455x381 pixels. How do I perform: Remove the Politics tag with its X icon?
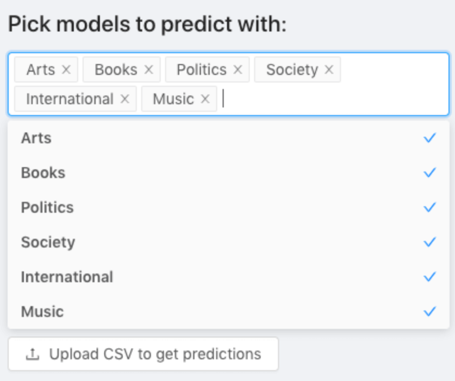click(x=238, y=69)
